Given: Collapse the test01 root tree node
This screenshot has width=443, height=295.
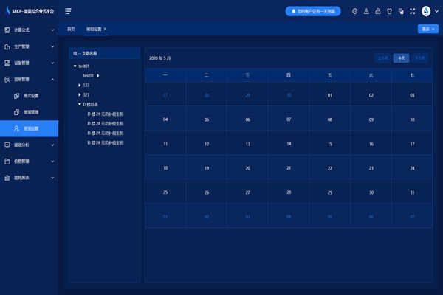Looking at the screenshot, I should 75,66.
